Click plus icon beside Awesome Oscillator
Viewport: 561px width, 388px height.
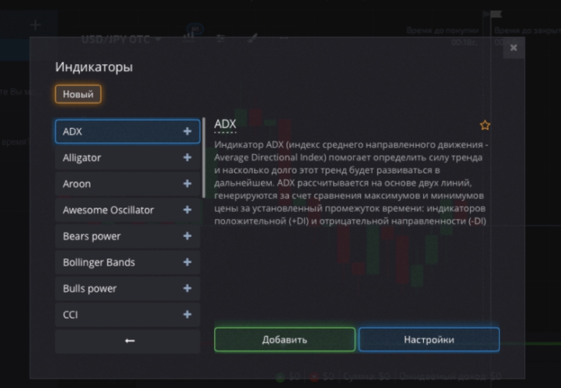(186, 210)
